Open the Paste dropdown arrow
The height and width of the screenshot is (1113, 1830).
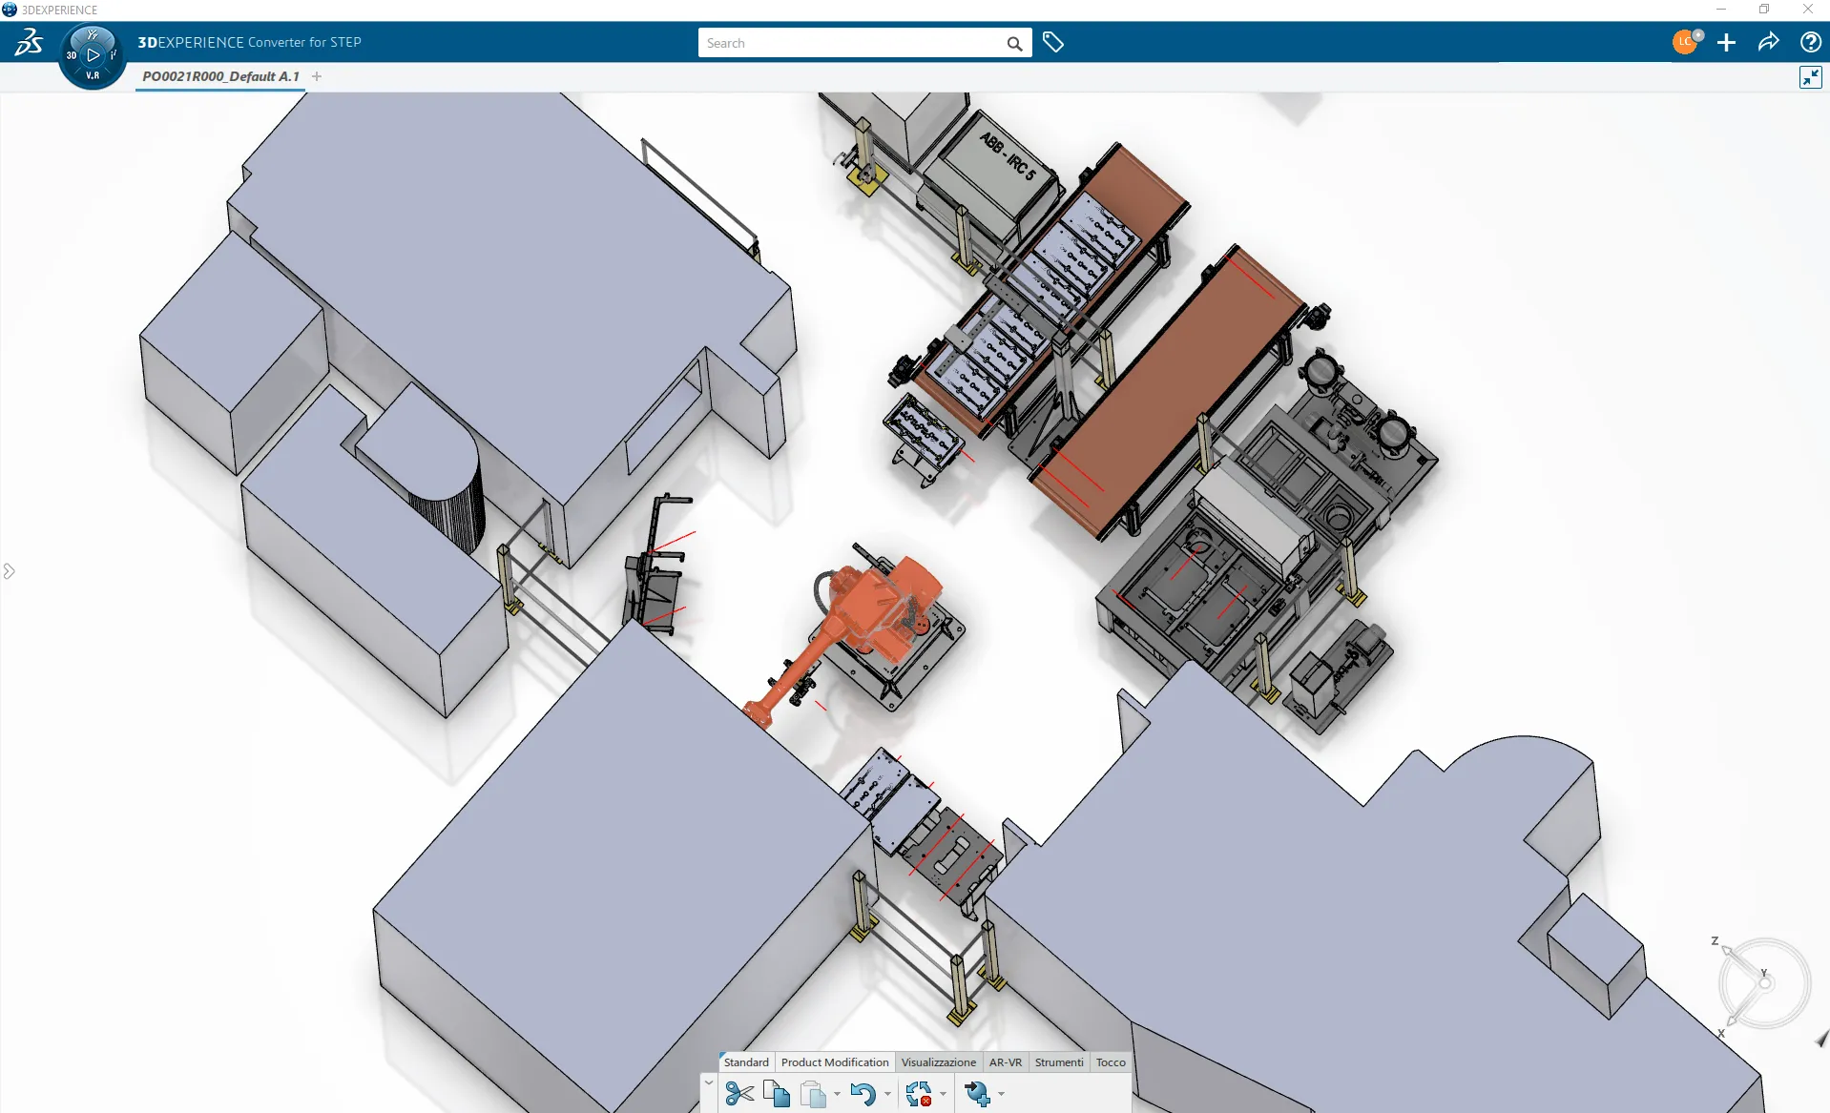[838, 1096]
